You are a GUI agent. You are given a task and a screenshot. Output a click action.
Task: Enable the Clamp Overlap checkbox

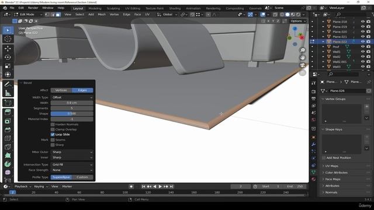pos(53,129)
